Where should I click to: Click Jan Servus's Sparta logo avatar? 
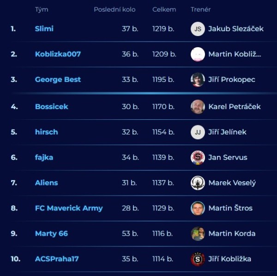tap(198, 158)
